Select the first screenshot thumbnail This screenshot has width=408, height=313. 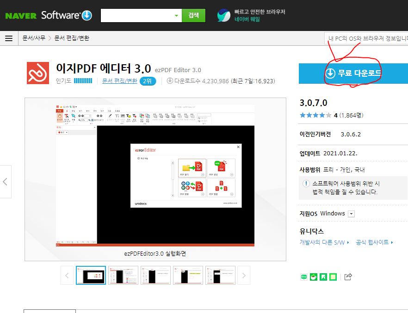[x=91, y=275]
